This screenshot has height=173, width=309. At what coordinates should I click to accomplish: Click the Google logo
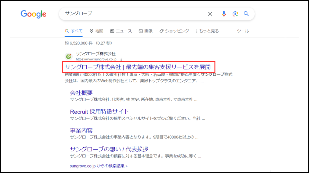33,14
